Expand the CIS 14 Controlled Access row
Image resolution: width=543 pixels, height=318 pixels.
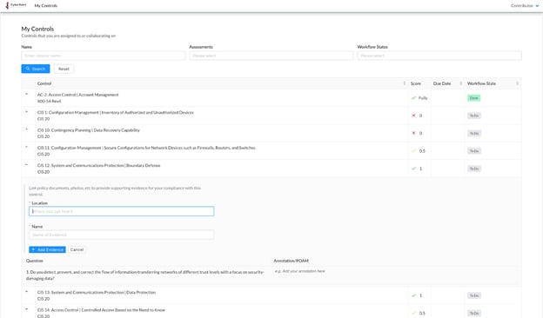(x=27, y=309)
